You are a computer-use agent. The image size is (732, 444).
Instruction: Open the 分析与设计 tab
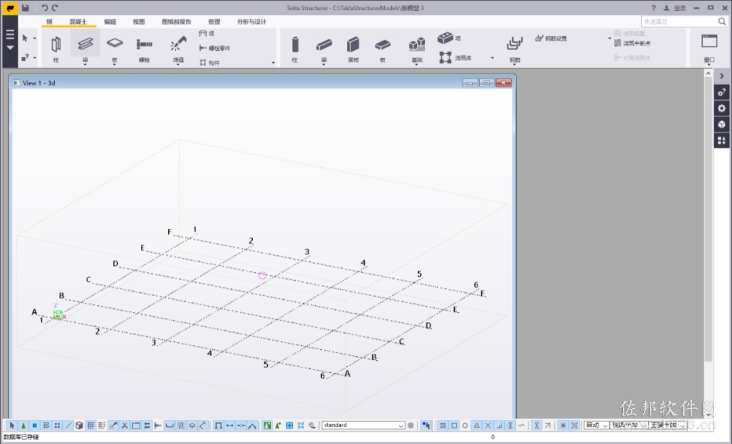pyautogui.click(x=251, y=22)
